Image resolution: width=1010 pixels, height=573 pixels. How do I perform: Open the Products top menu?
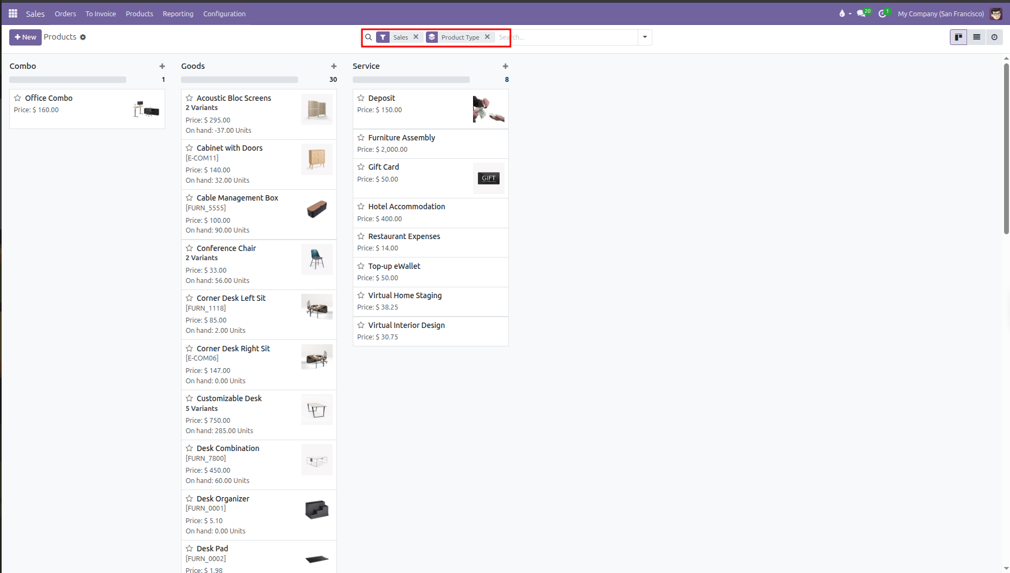click(139, 14)
